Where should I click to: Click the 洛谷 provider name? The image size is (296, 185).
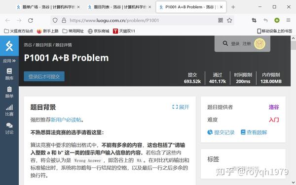[274, 107]
